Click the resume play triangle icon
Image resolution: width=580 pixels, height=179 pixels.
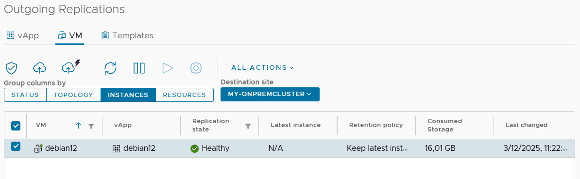click(168, 68)
